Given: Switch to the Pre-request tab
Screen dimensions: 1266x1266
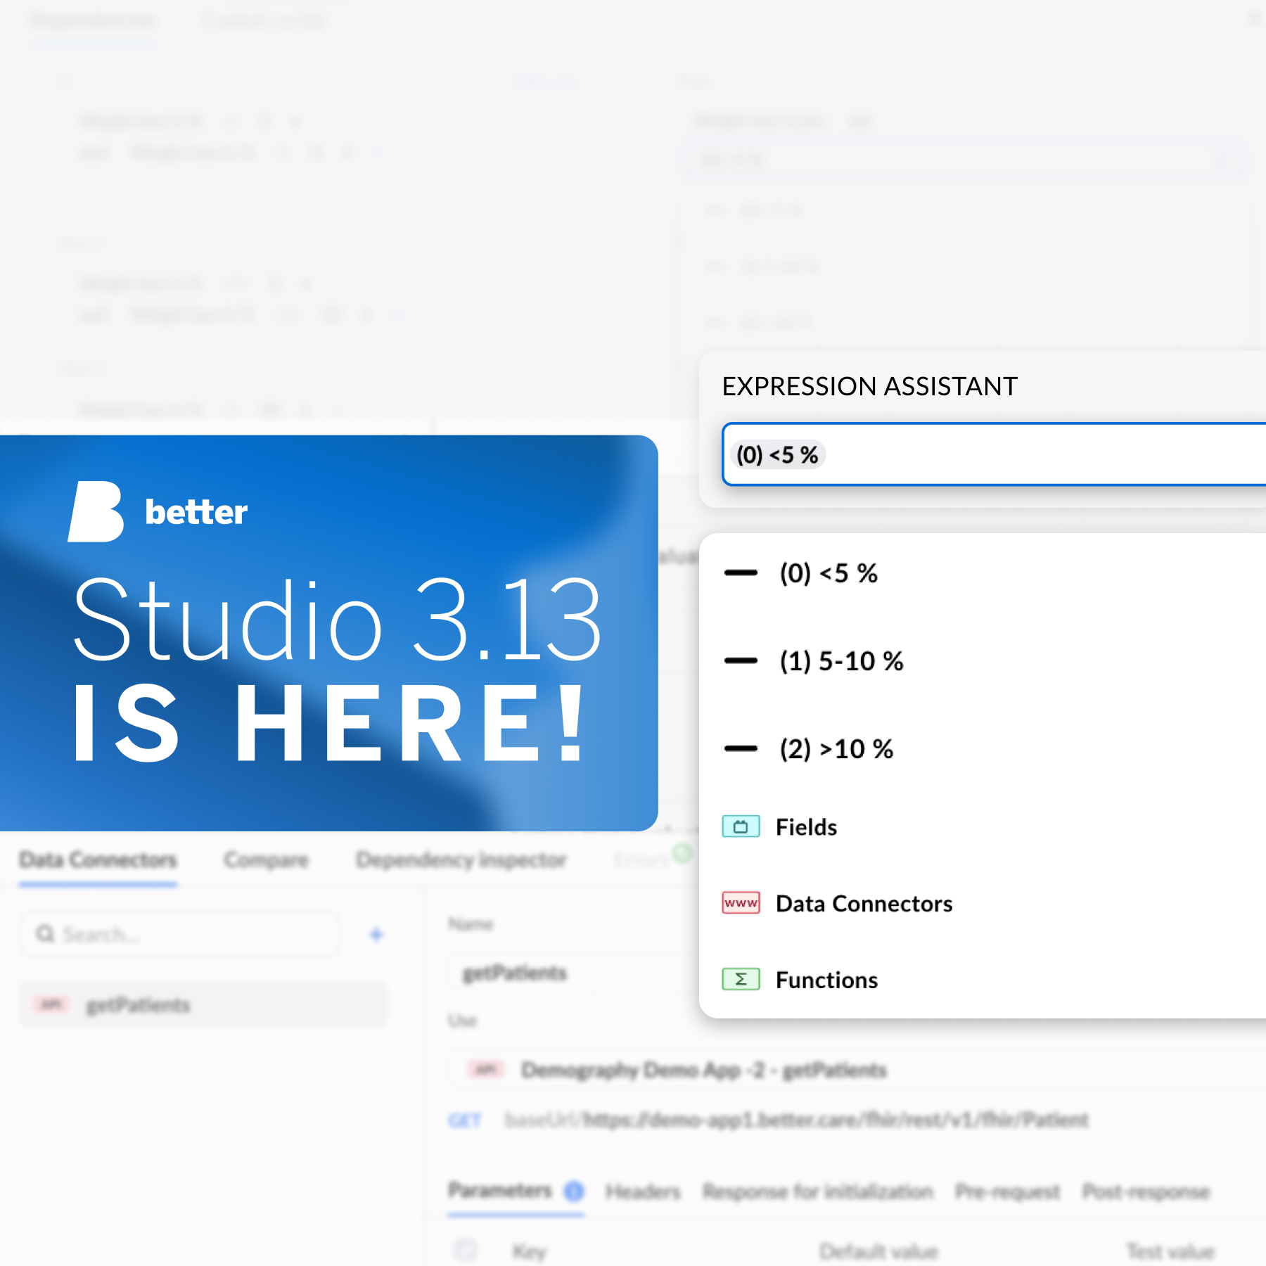Looking at the screenshot, I should point(1009,1191).
